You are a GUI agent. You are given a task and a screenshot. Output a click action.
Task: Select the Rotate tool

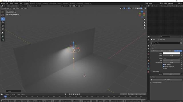tap(3, 22)
